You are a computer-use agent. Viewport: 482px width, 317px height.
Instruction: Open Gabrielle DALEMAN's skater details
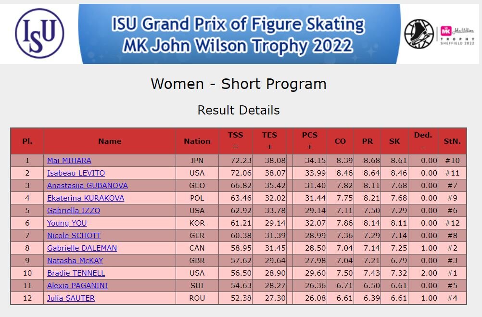click(82, 248)
